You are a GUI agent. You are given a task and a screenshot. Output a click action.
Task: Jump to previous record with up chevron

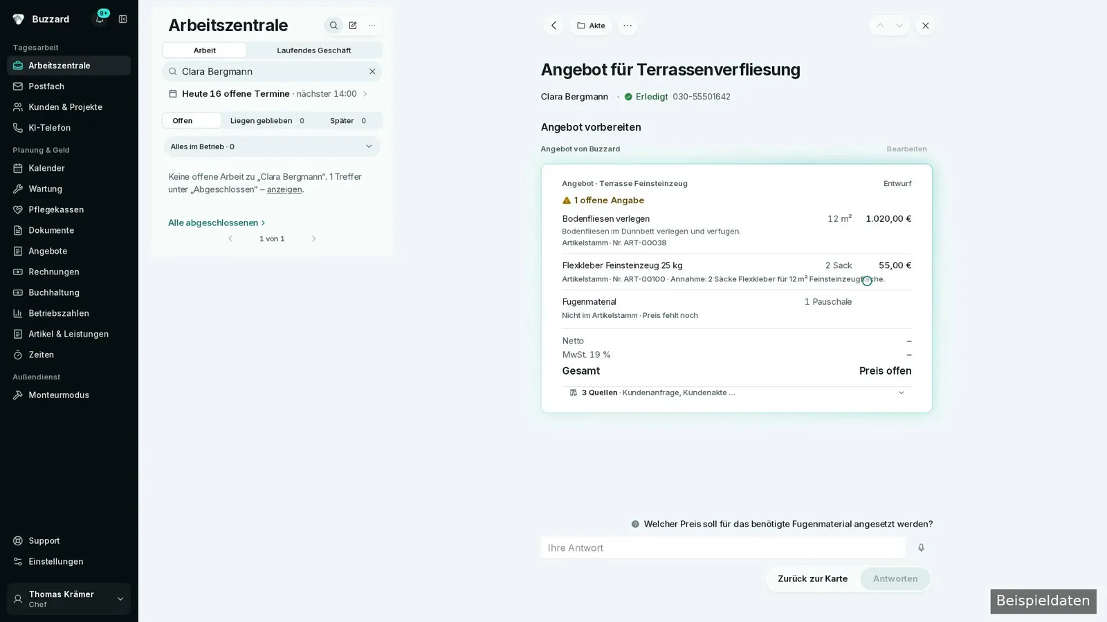pos(880,26)
